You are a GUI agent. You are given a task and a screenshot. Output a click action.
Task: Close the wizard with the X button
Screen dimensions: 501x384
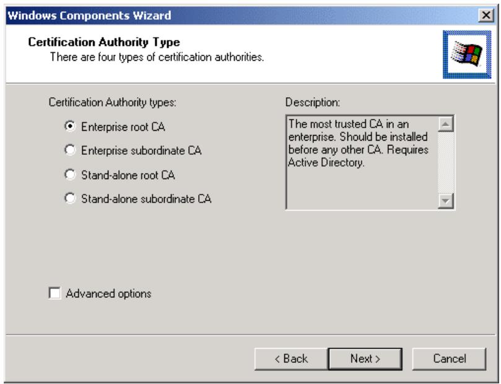point(487,14)
